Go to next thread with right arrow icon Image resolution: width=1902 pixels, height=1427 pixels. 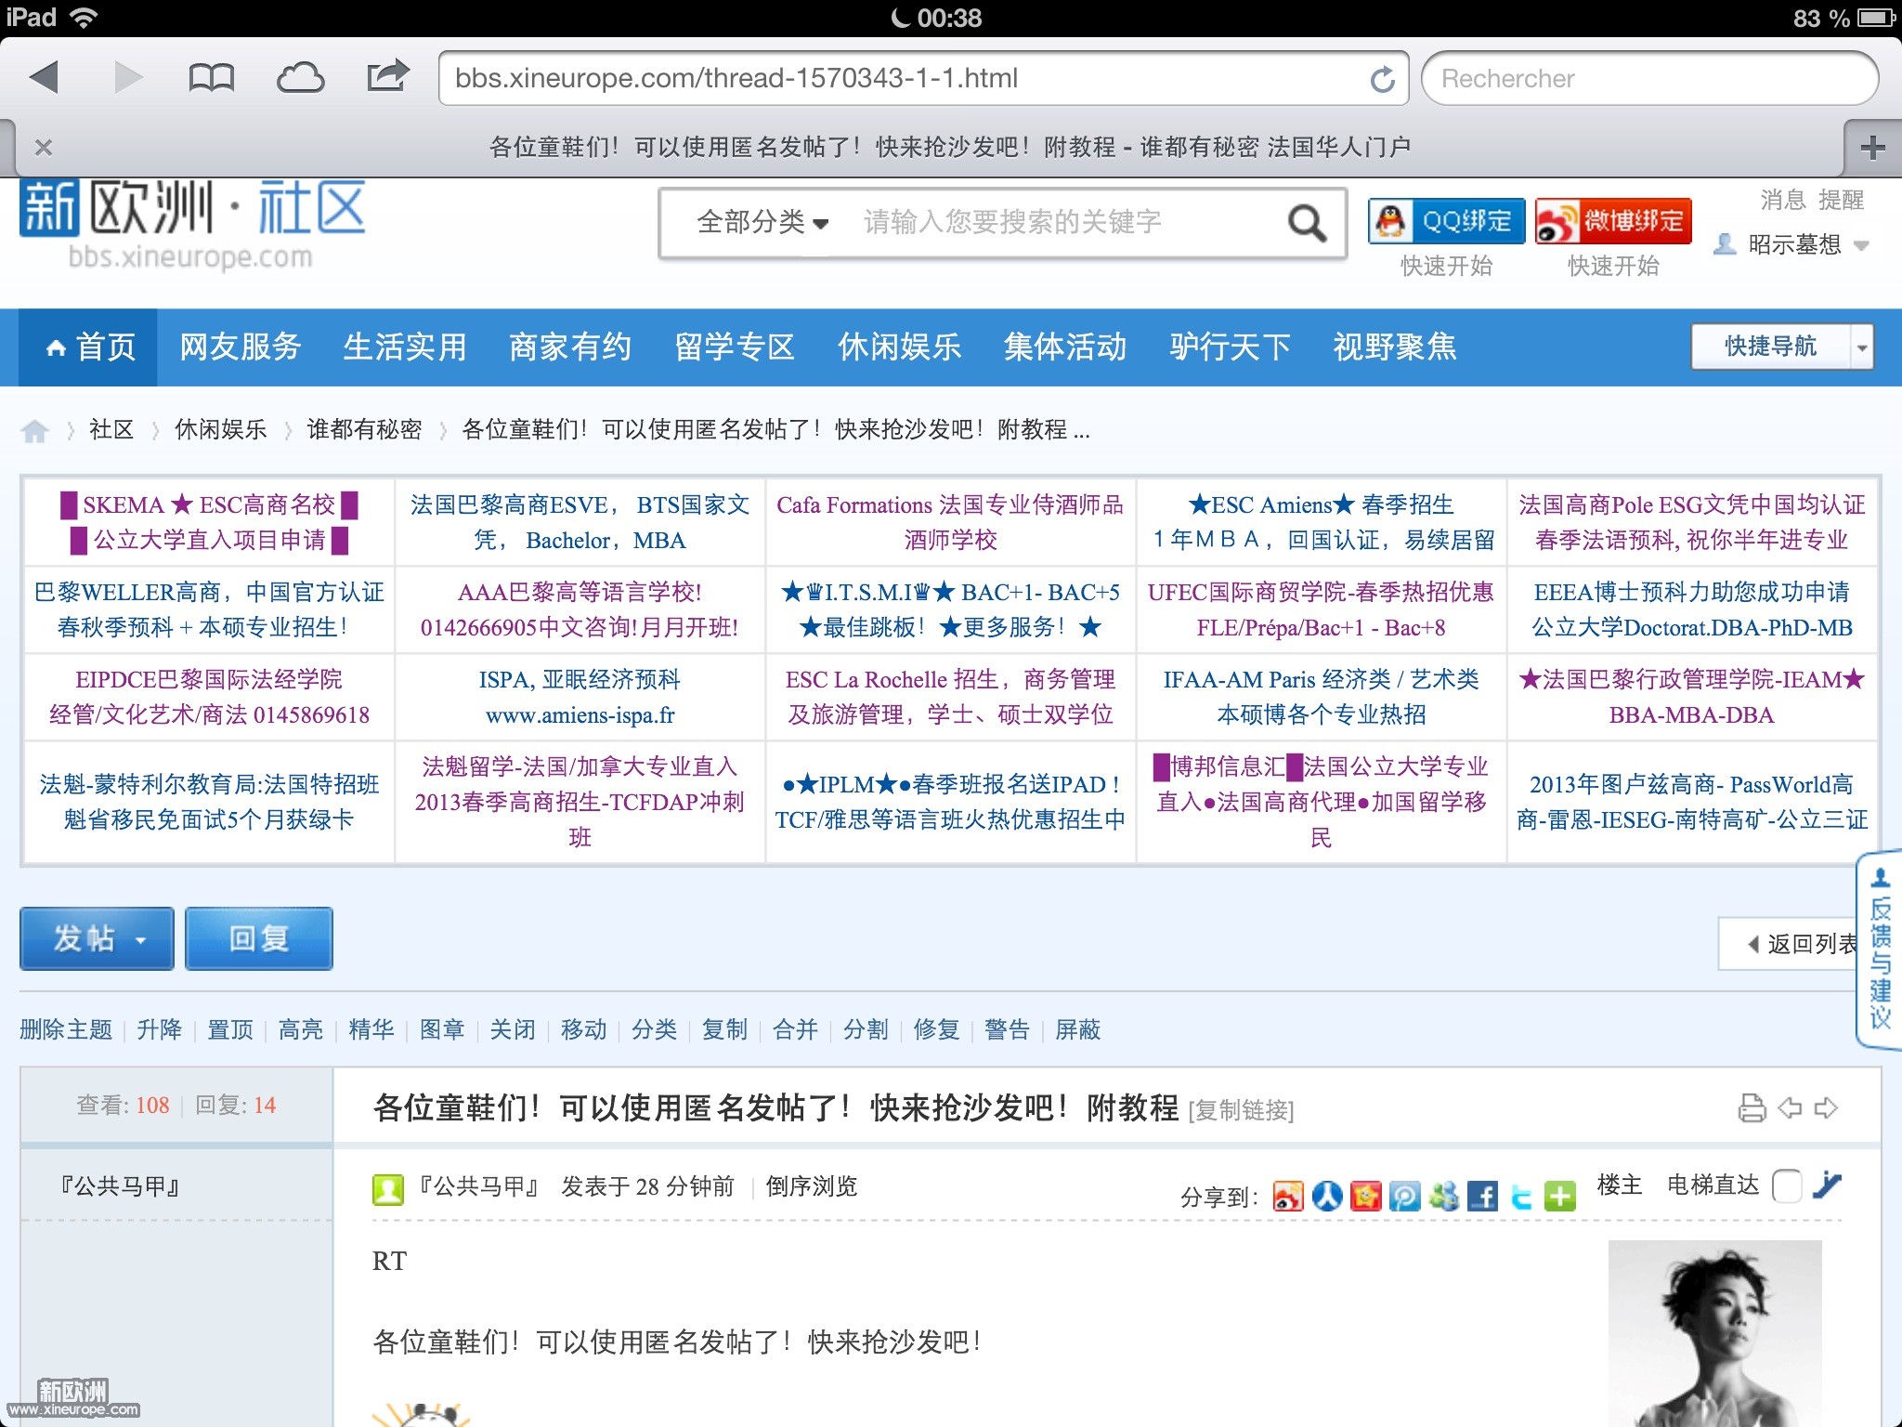coord(1826,1107)
